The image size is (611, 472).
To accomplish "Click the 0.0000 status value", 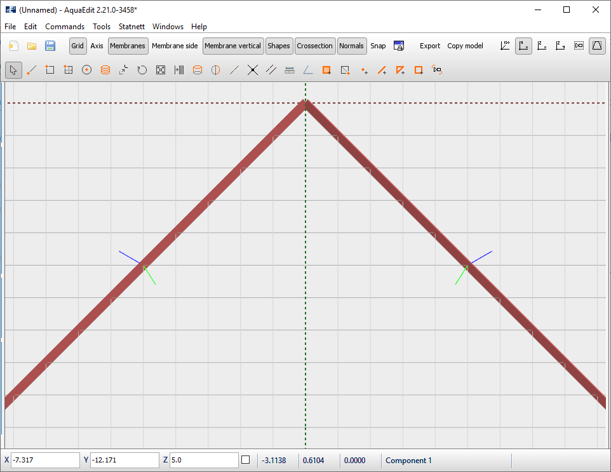I will pos(354,461).
